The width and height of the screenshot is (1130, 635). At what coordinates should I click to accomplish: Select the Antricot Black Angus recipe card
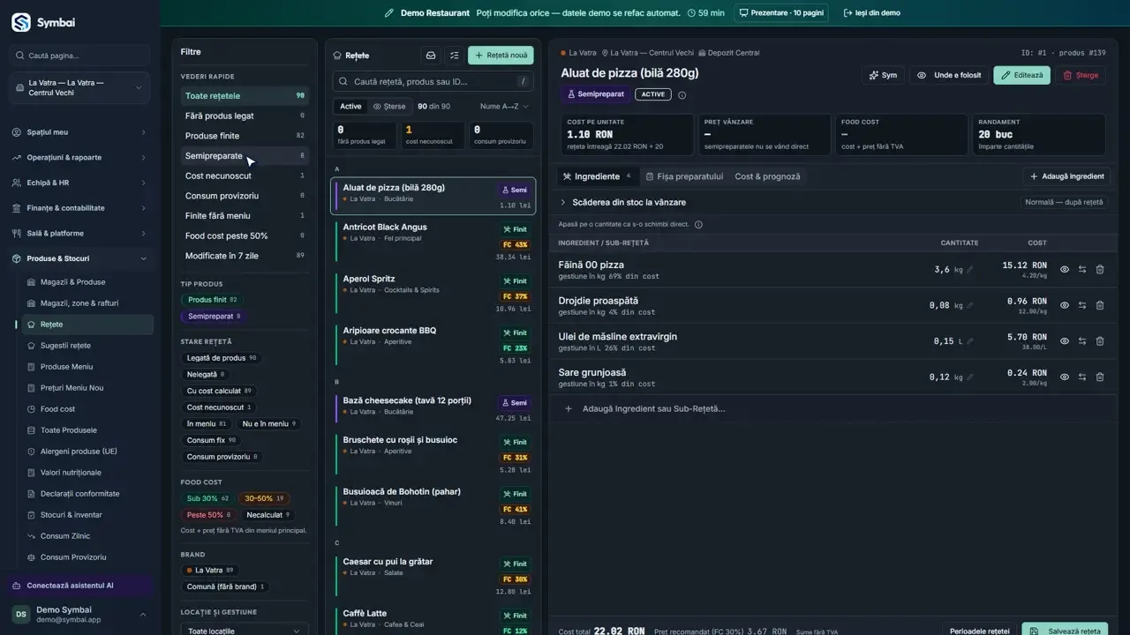click(x=433, y=241)
